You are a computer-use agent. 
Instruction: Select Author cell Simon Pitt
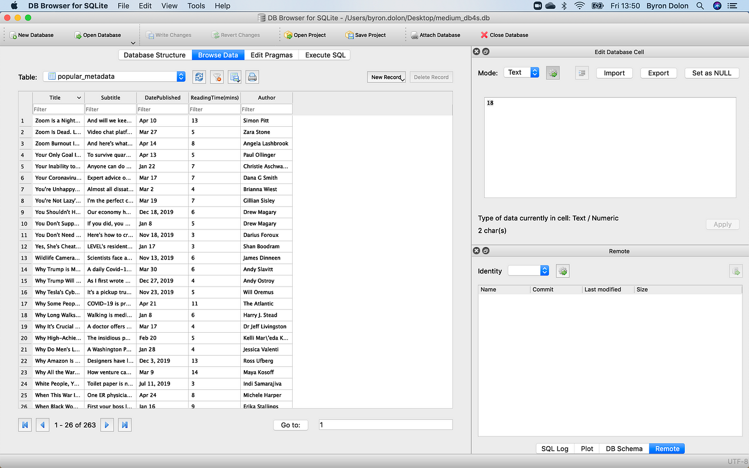[266, 121]
